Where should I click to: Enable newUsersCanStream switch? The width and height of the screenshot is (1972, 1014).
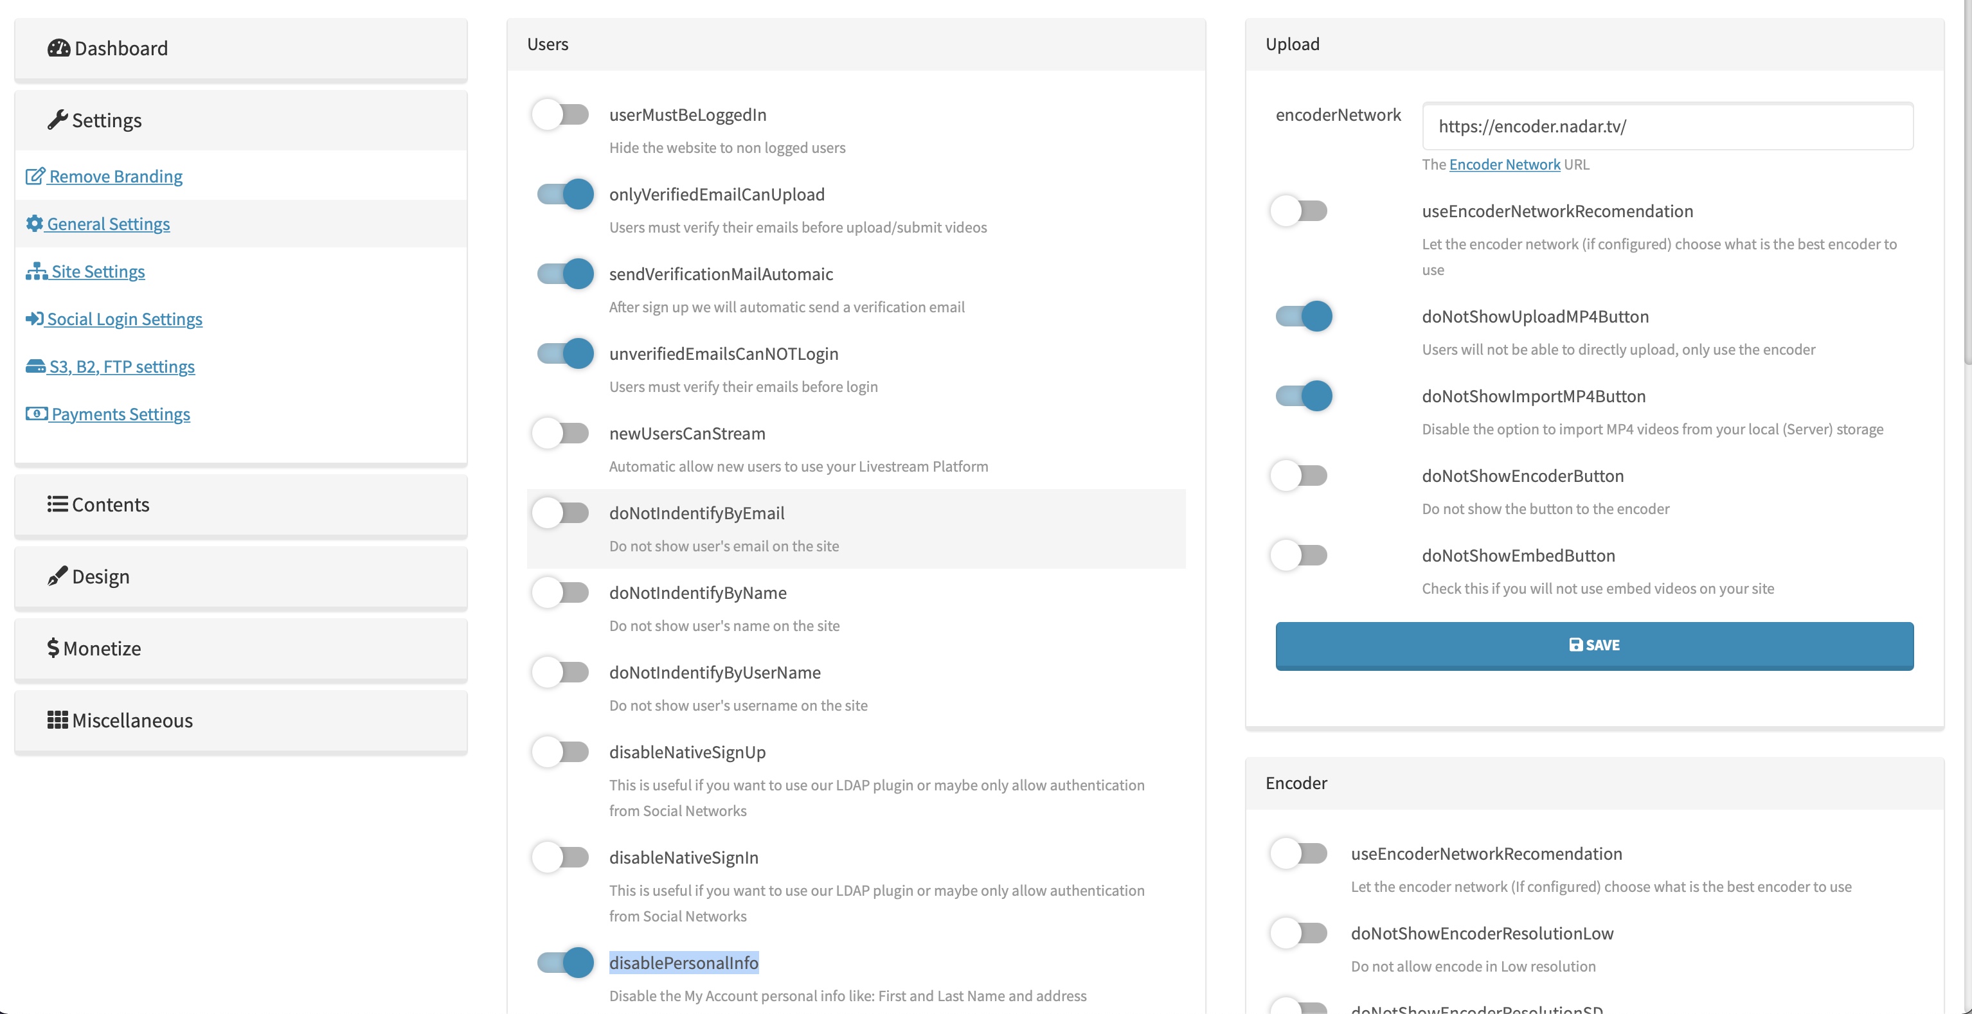coord(561,432)
